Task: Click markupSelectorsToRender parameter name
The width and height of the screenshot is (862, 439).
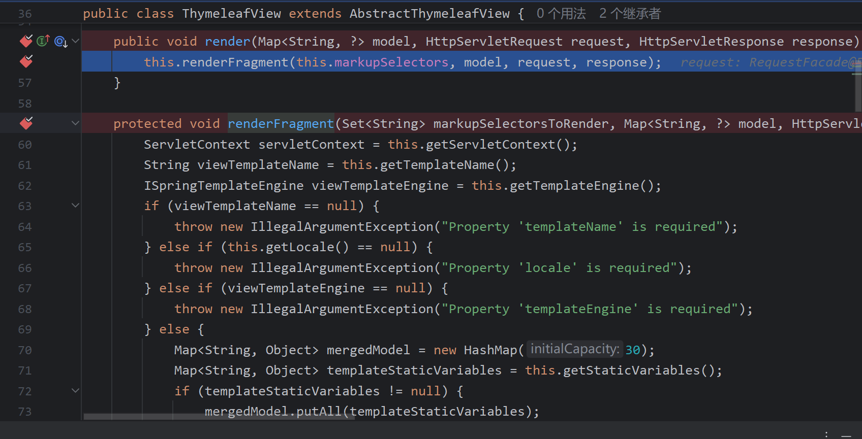Action: 521,124
